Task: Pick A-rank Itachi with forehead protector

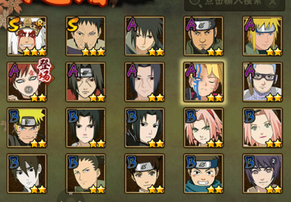Action: point(86,82)
